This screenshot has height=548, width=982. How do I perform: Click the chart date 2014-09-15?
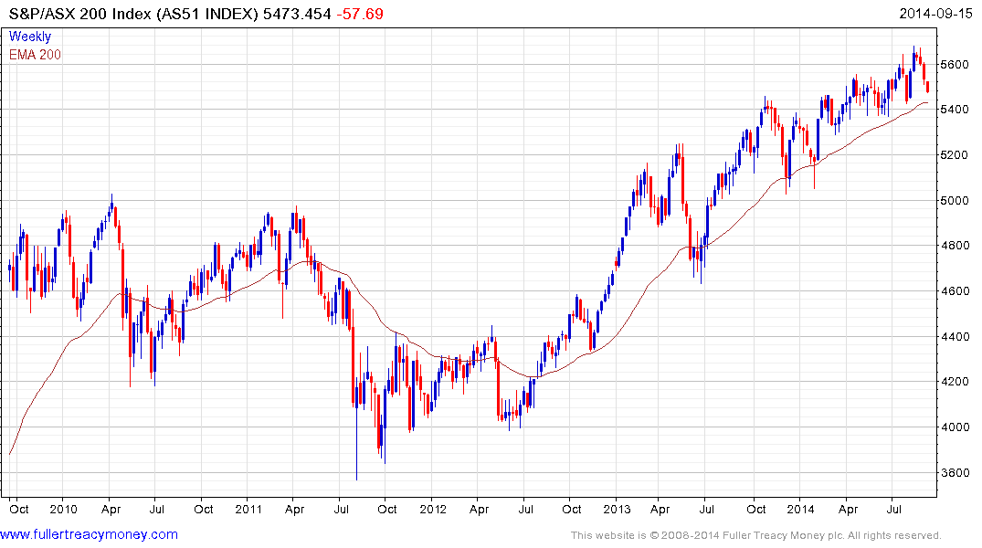tap(935, 14)
